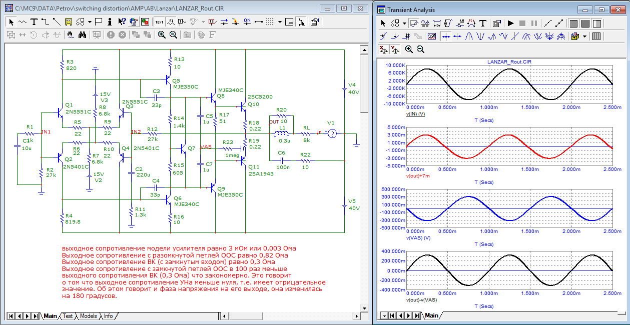Select the Valley cursor function icon
Image resolution: width=630 pixels, height=325 pixels.
tap(480, 36)
